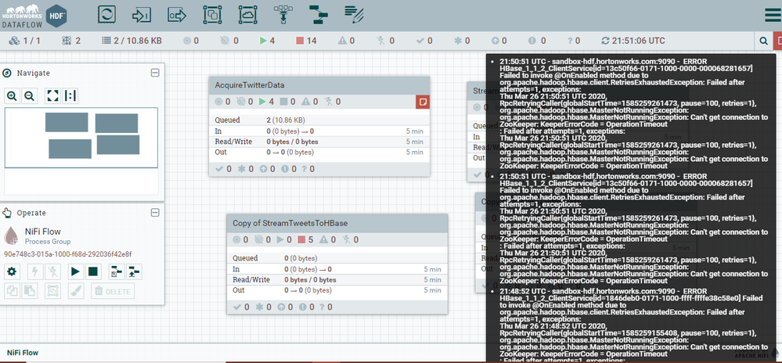
Task: Stop the NiFi Flow process group
Action: pos(93,271)
